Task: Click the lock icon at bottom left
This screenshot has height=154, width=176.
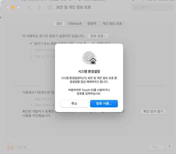Action: click(x=11, y=146)
